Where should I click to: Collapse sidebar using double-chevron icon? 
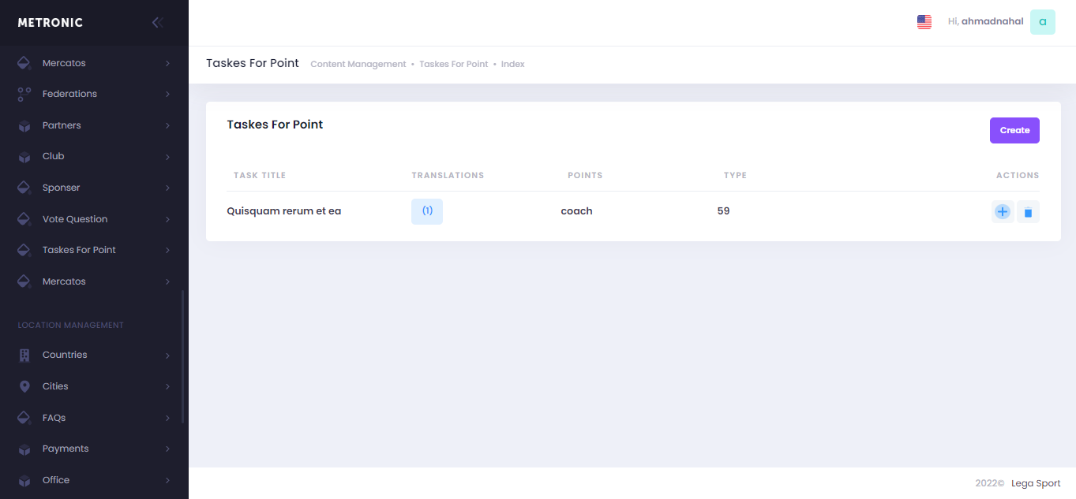(157, 23)
